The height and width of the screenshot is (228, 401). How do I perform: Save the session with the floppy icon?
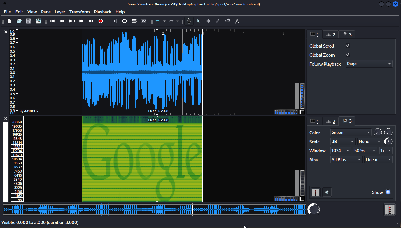29,21
